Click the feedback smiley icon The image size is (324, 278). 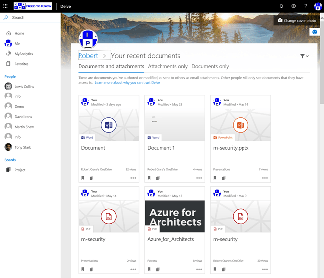314,32
